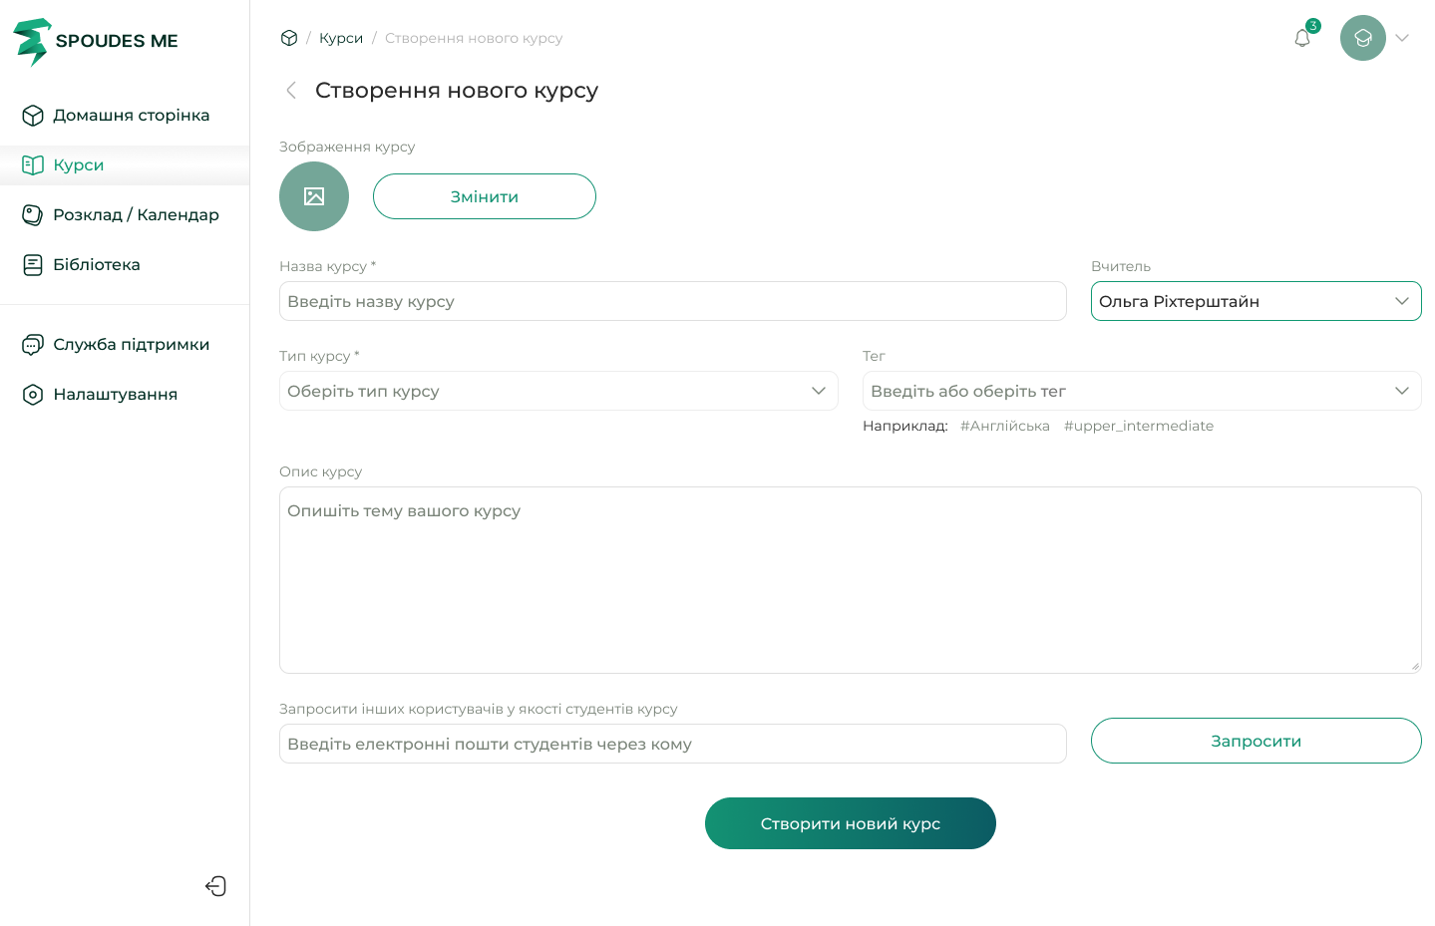Click the Назва курсу input field

point(672,301)
